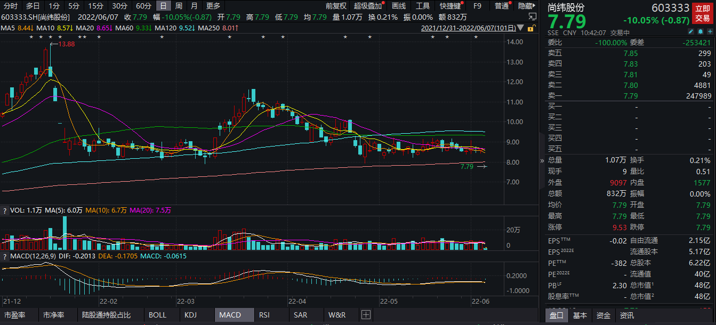Click the red 立即交易 button

tap(702, 13)
